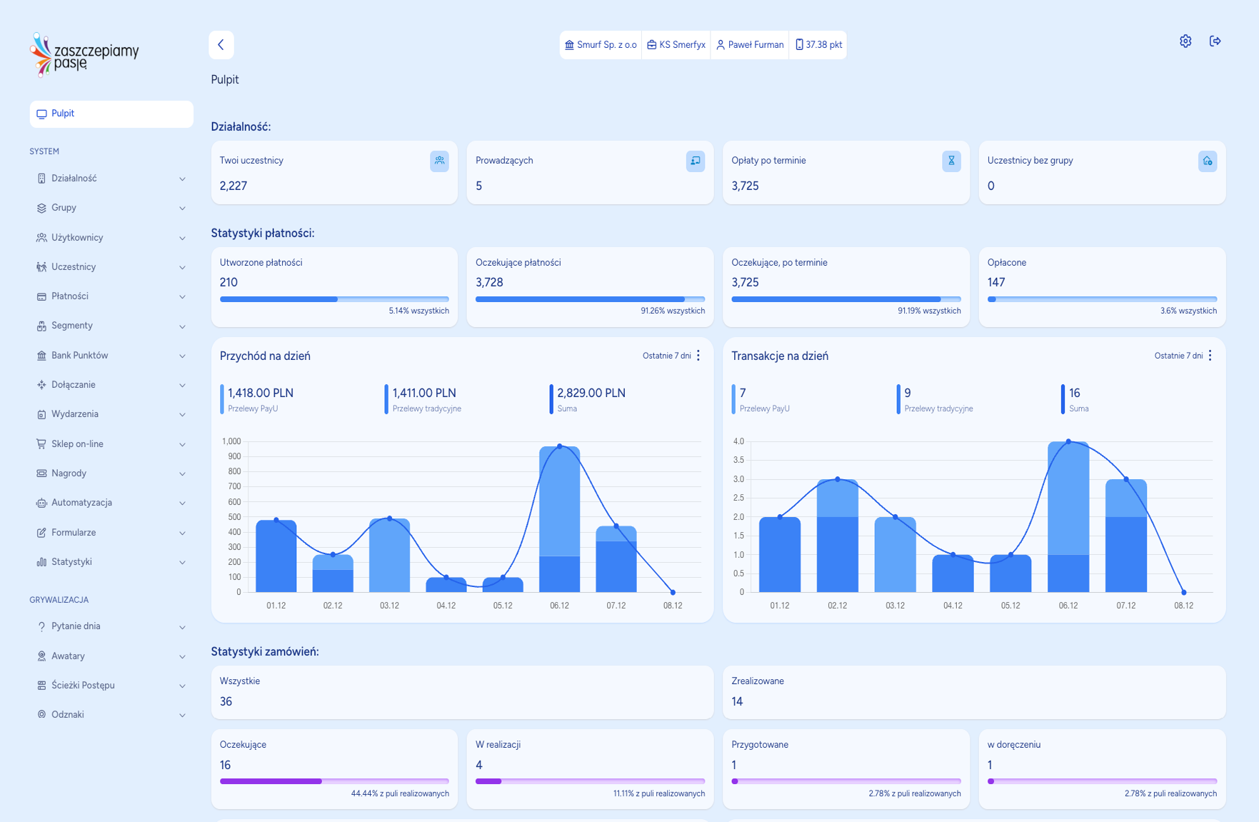
Task: Click the Paweł Furman user button
Action: (x=750, y=45)
